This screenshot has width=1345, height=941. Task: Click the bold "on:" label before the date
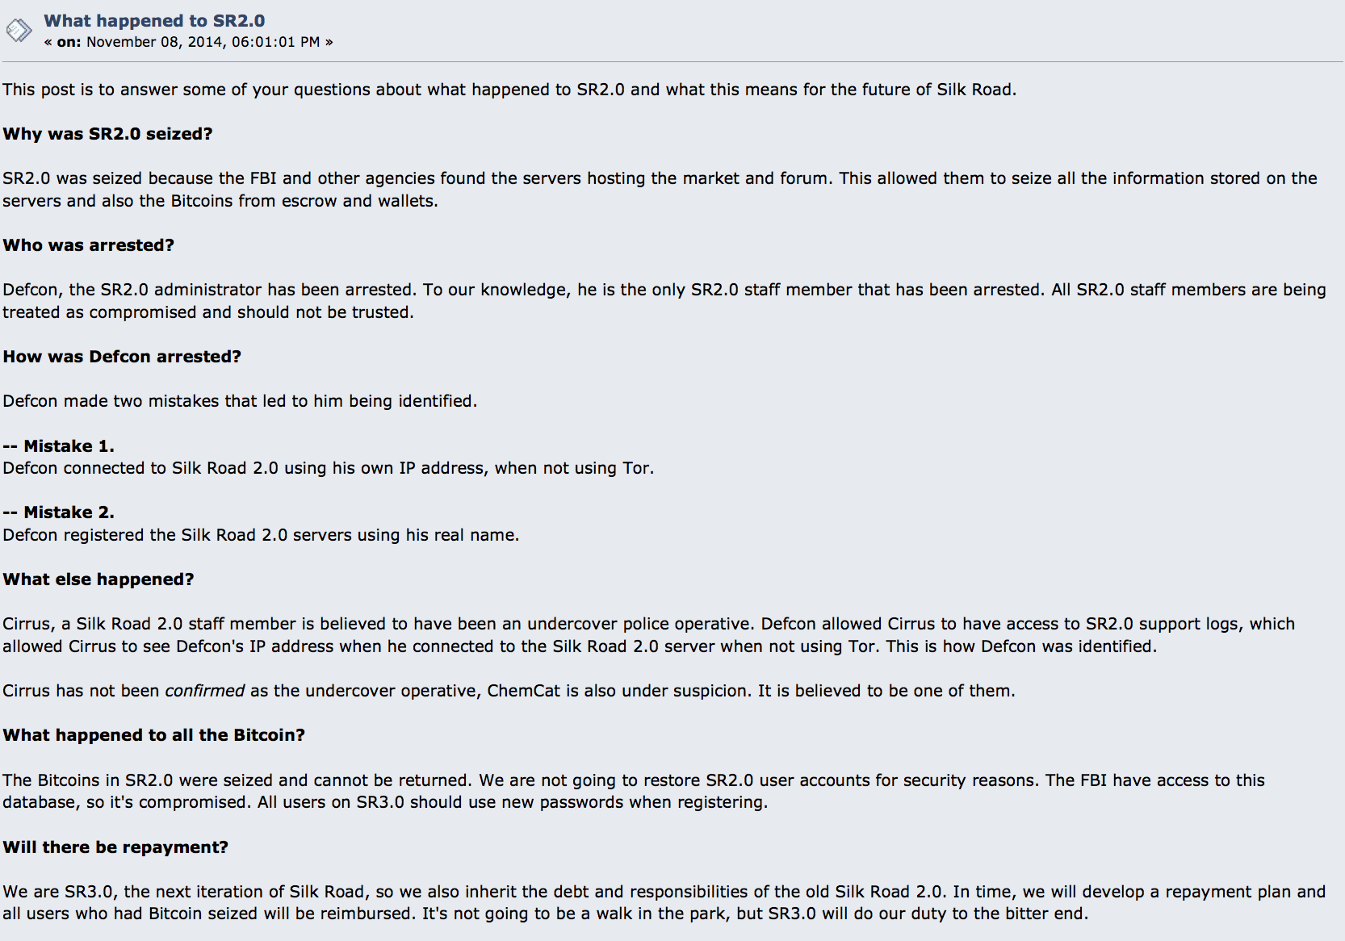69,42
